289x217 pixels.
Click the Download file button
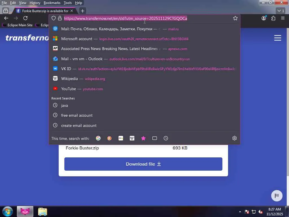[143, 164]
